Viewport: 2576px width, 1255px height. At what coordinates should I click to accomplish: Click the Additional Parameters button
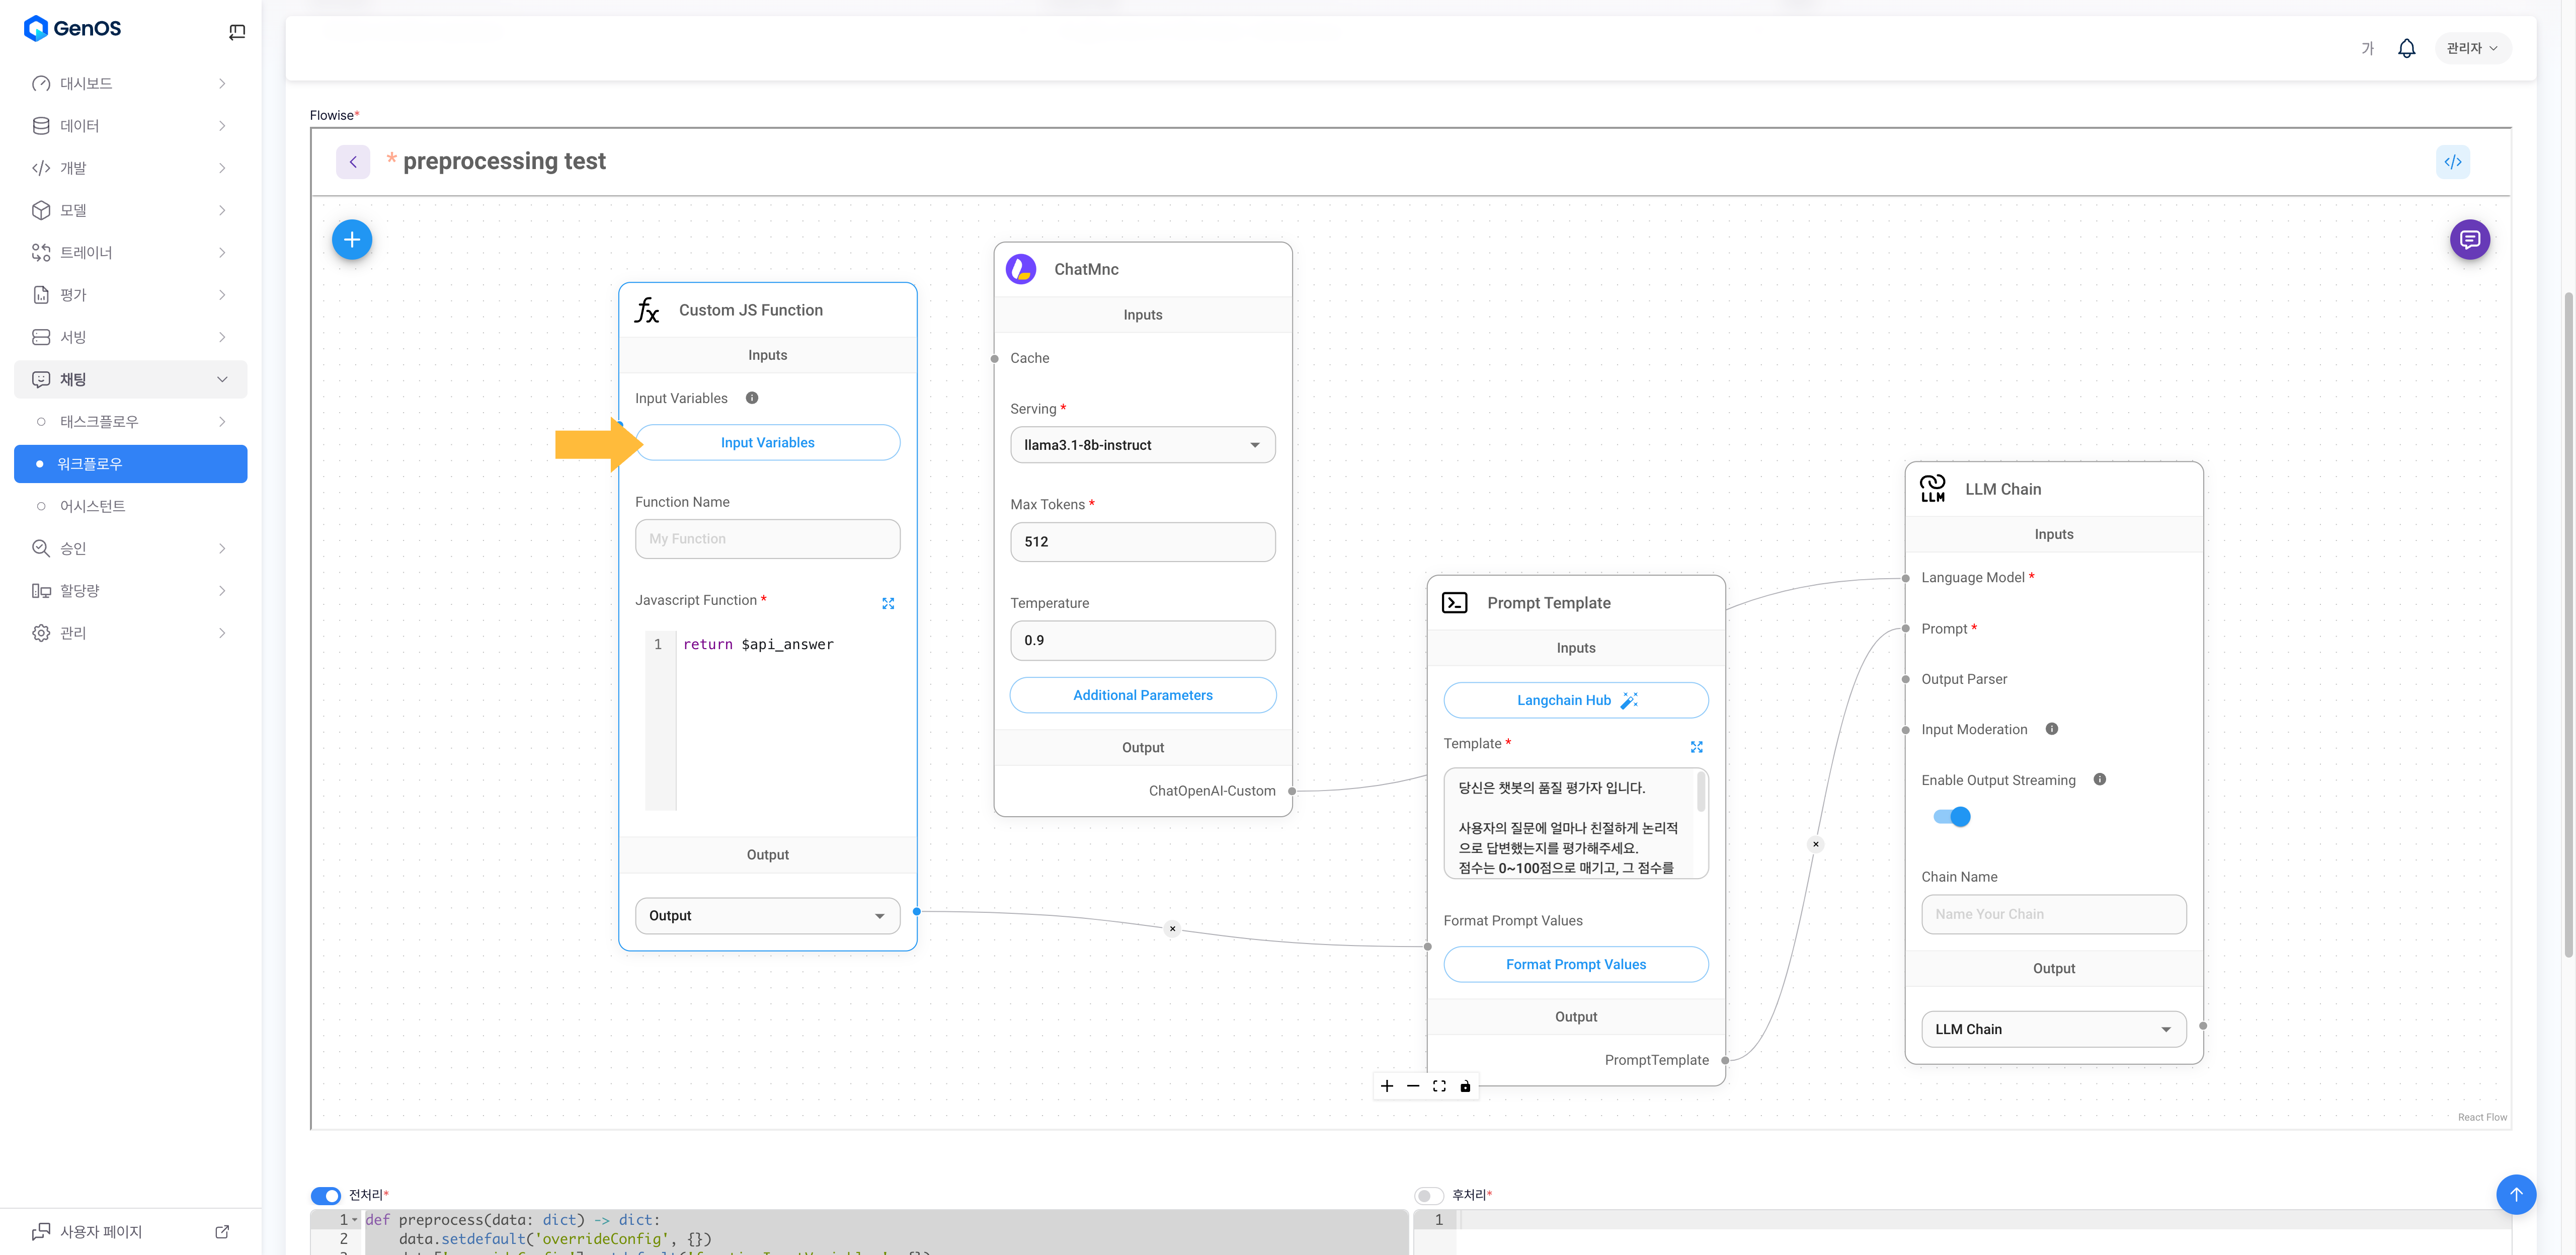1142,695
